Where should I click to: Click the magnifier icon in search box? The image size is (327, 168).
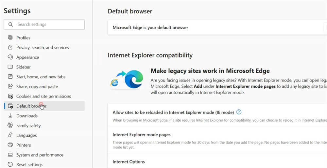click(x=11, y=24)
